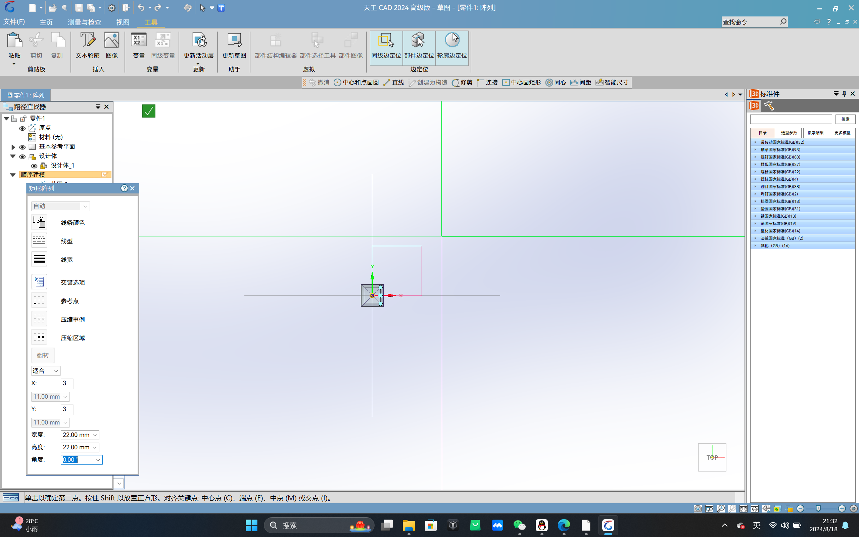Toggle visibility of 原点 (Origin)
The width and height of the screenshot is (859, 537).
point(22,128)
